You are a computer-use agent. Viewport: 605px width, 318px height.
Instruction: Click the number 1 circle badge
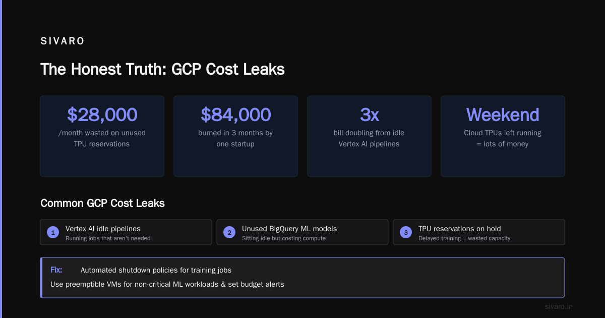53,232
